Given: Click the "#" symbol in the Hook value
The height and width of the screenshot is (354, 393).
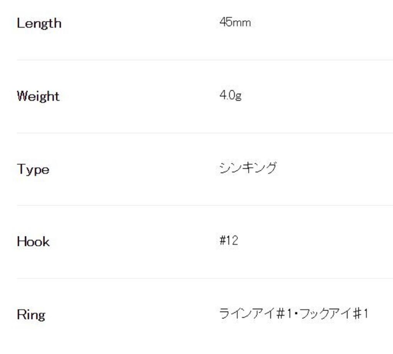Looking at the screenshot, I should click(223, 241).
